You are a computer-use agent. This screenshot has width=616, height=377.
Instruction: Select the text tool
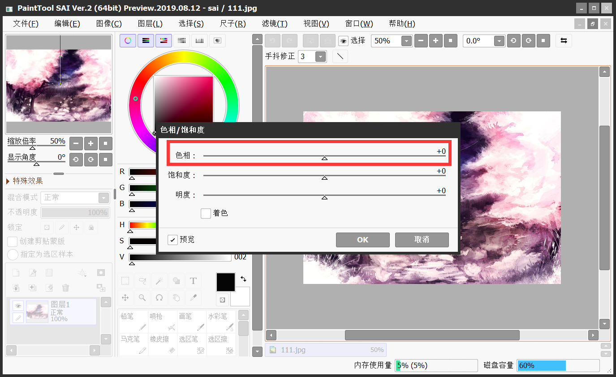pos(194,281)
